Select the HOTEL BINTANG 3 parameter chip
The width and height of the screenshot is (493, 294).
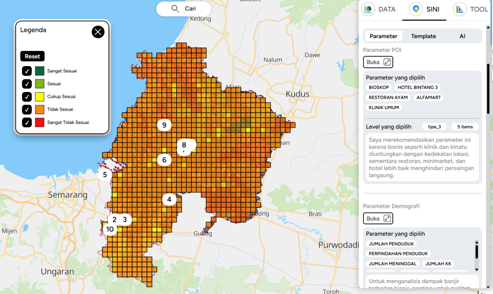[417, 87]
